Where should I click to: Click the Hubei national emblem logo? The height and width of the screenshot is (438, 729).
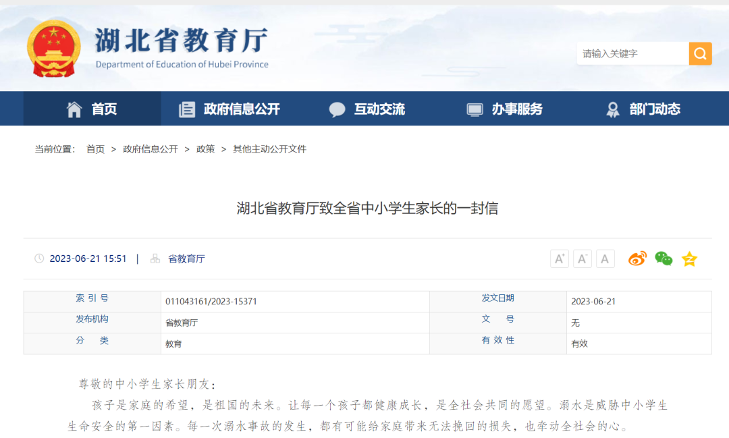pos(54,49)
